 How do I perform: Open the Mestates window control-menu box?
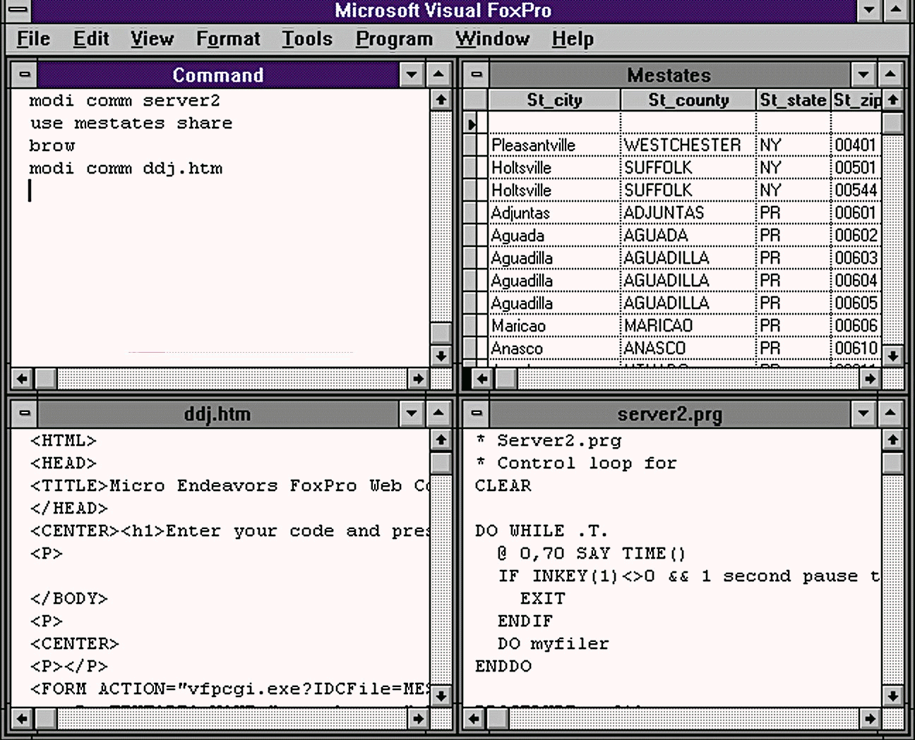click(477, 74)
